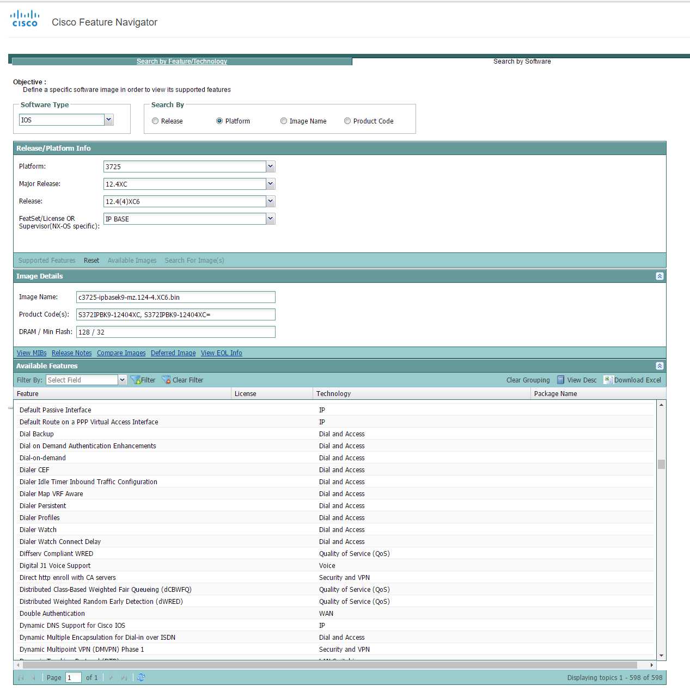Viewport: 690px width, 692px height.
Task: Click the refresh icon in pager
Action: [141, 677]
